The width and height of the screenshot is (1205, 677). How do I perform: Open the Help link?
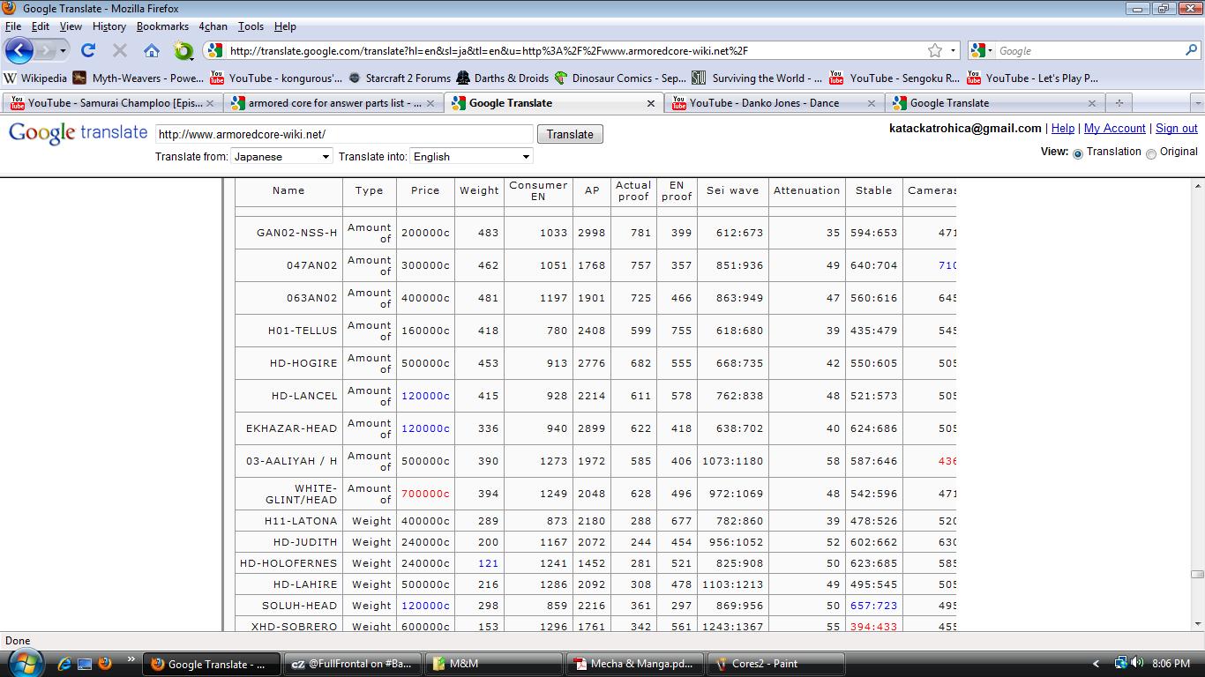click(1063, 128)
